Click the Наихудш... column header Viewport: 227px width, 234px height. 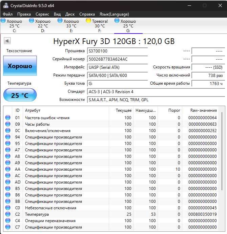click(146, 110)
